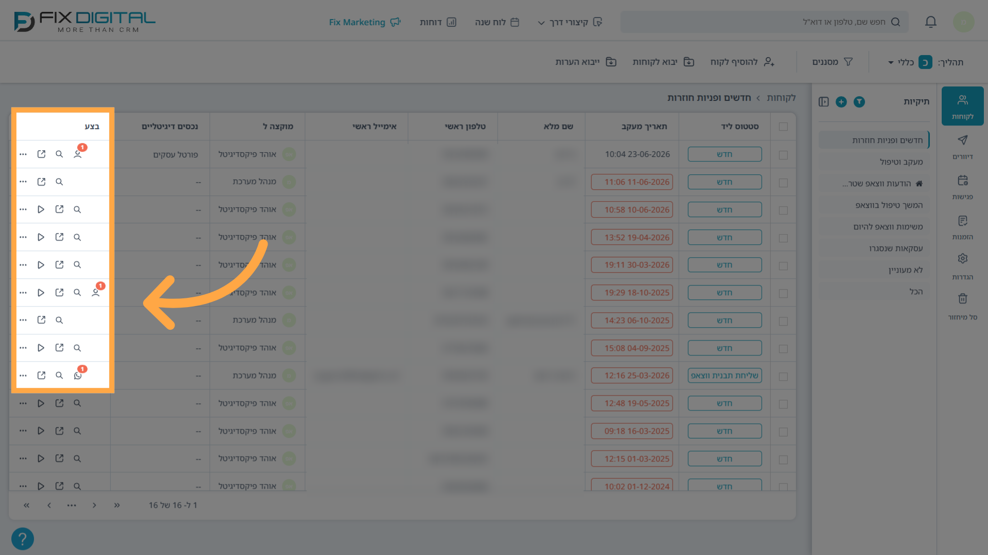Click the יבוא לקוחות import button
Screen dimensions: 988x555
click(663, 62)
